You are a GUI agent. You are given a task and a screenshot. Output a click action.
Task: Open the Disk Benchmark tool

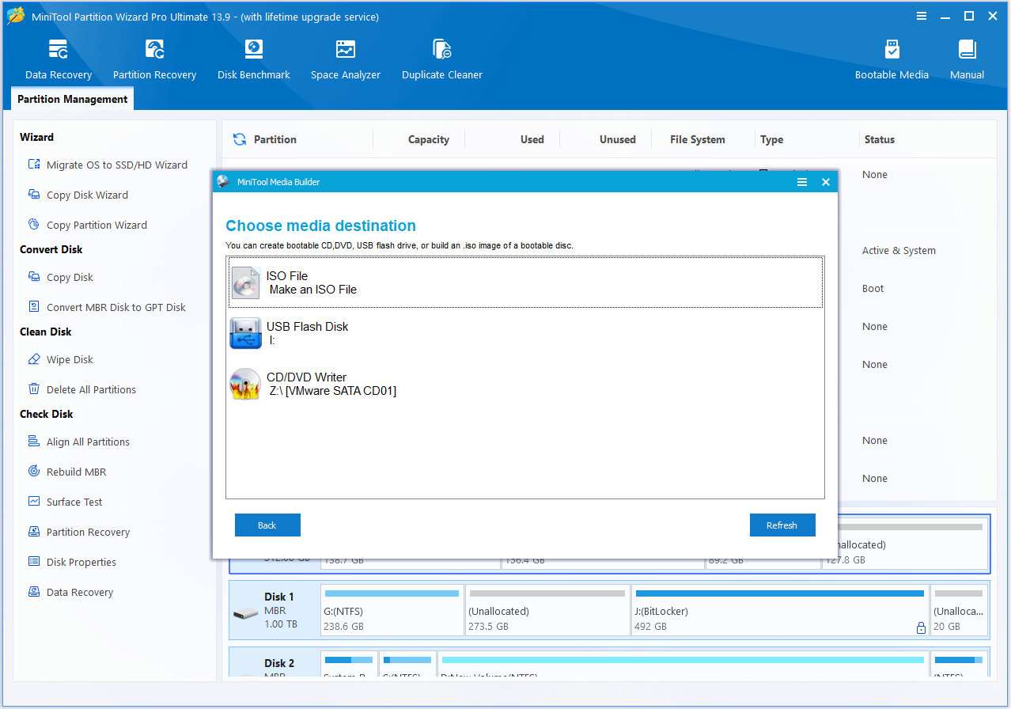254,59
